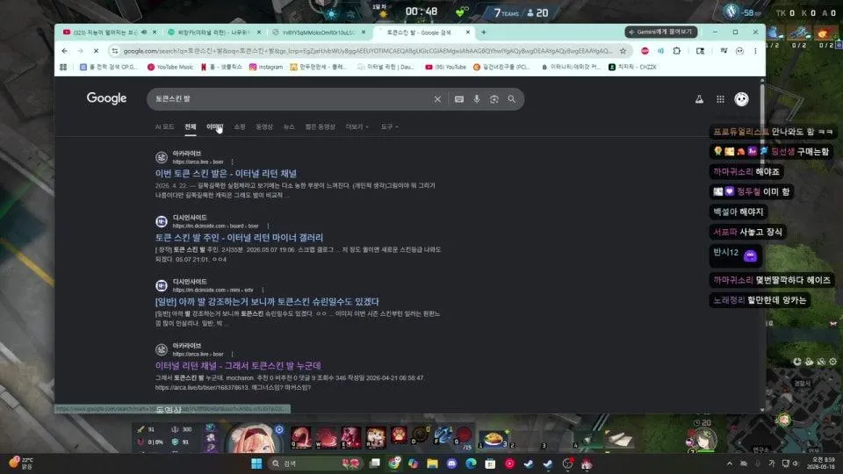Open '토큰 스킨 발 주인' DCInside result

(x=239, y=238)
